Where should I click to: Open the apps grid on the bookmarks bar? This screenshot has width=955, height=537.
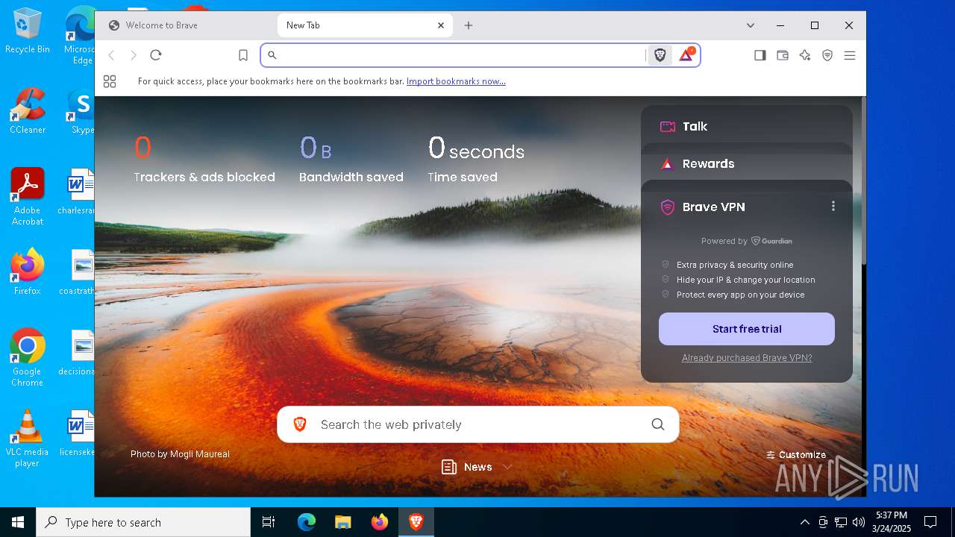point(110,81)
